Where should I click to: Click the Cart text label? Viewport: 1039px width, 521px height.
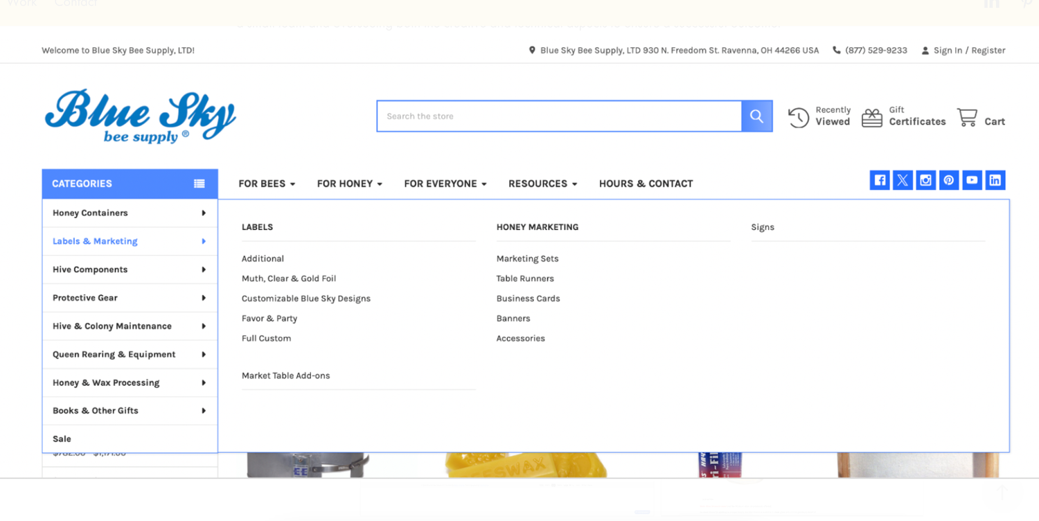pos(995,121)
